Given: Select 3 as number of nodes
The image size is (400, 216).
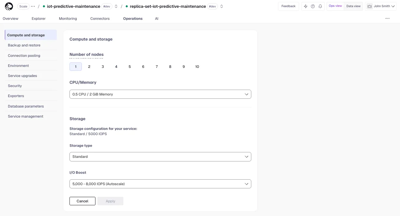Looking at the screenshot, I should pyautogui.click(x=103, y=67).
